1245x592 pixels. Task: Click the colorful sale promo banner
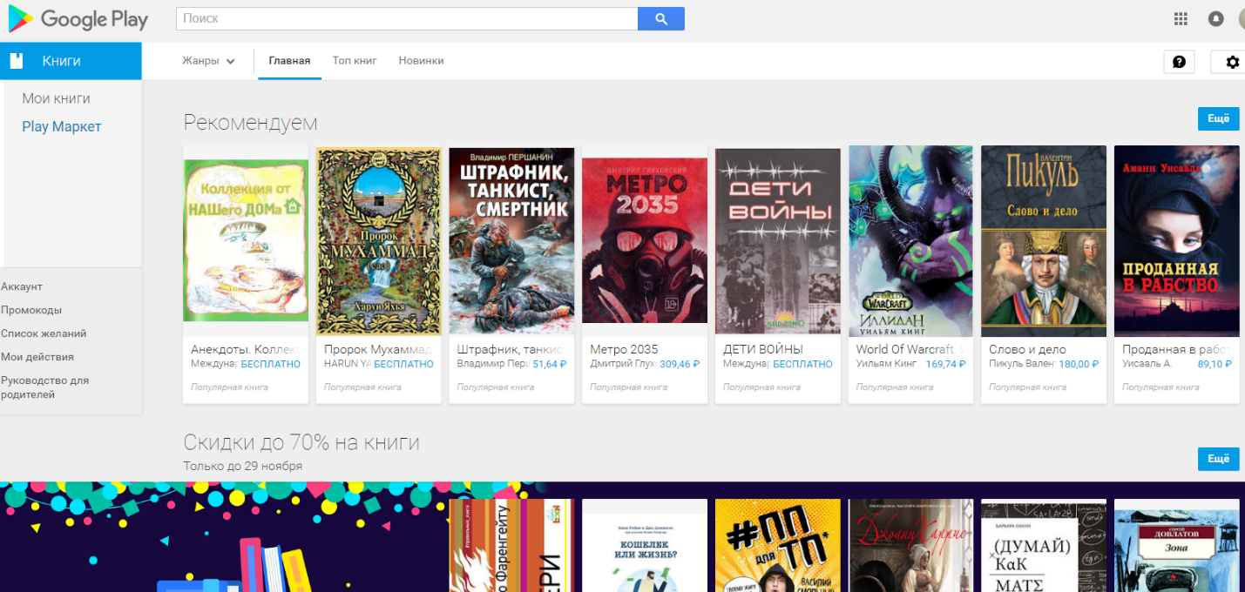pyautogui.click(x=222, y=537)
